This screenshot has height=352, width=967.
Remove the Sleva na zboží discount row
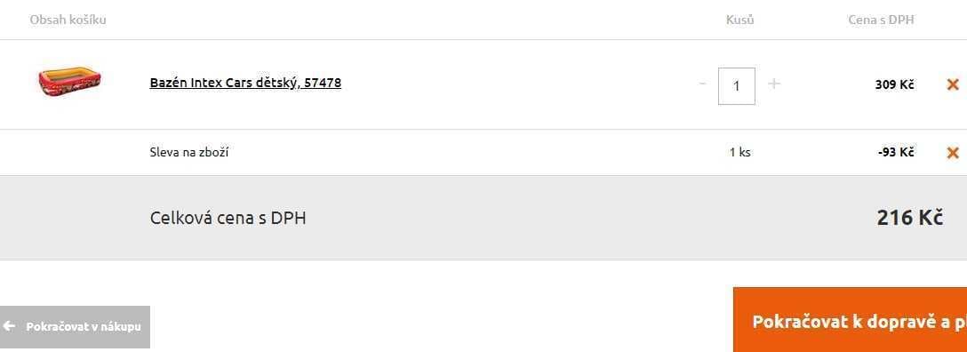tap(952, 152)
